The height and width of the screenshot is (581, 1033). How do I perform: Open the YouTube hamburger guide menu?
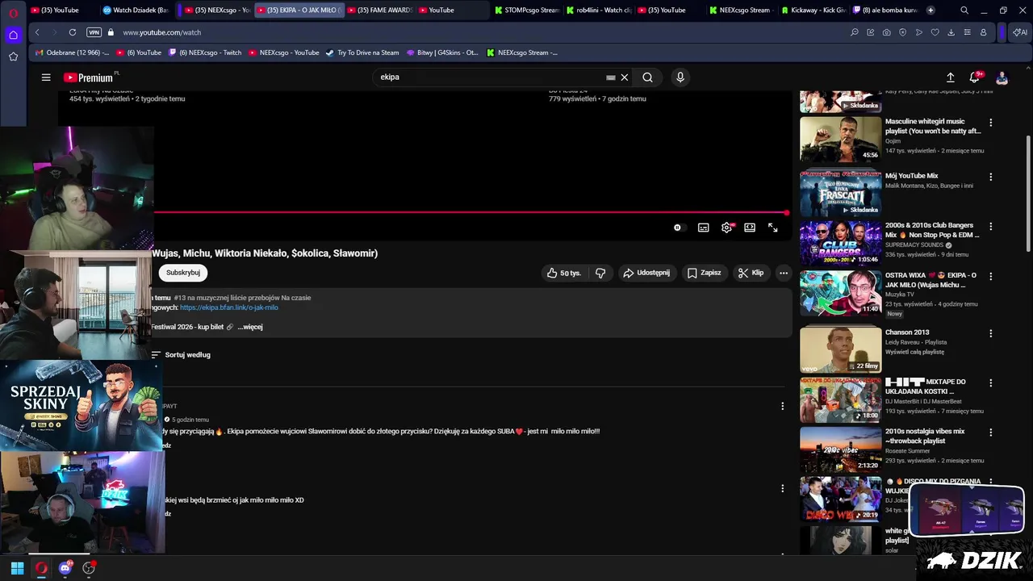tap(46, 77)
